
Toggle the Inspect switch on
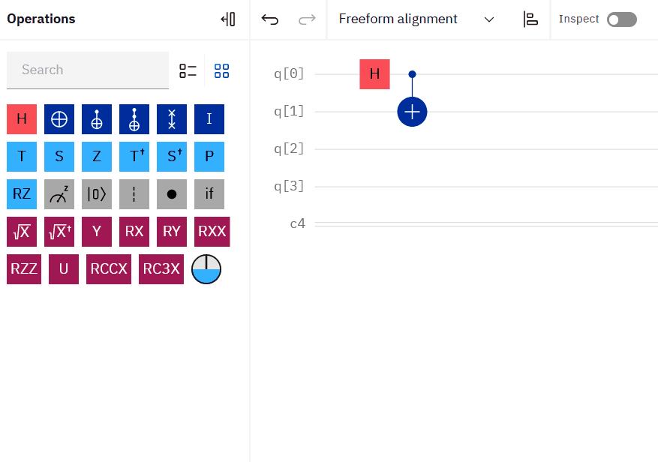pyautogui.click(x=622, y=19)
